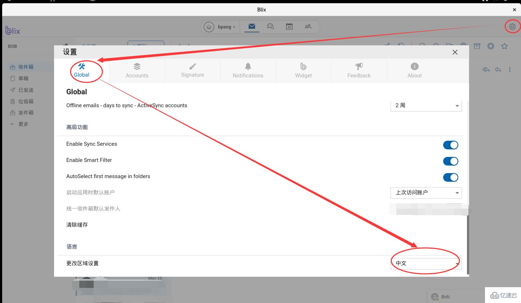Screen dimensions: 521x303
Task: Open the three-dot more options menu
Action: click(x=509, y=69)
